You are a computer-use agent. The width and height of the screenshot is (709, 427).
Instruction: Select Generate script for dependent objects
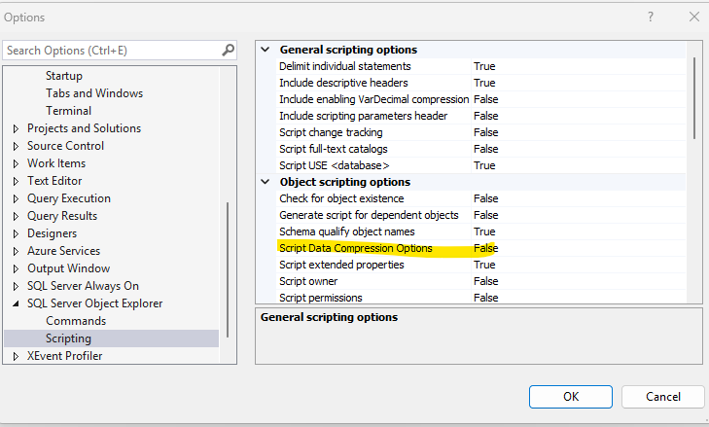[369, 215]
